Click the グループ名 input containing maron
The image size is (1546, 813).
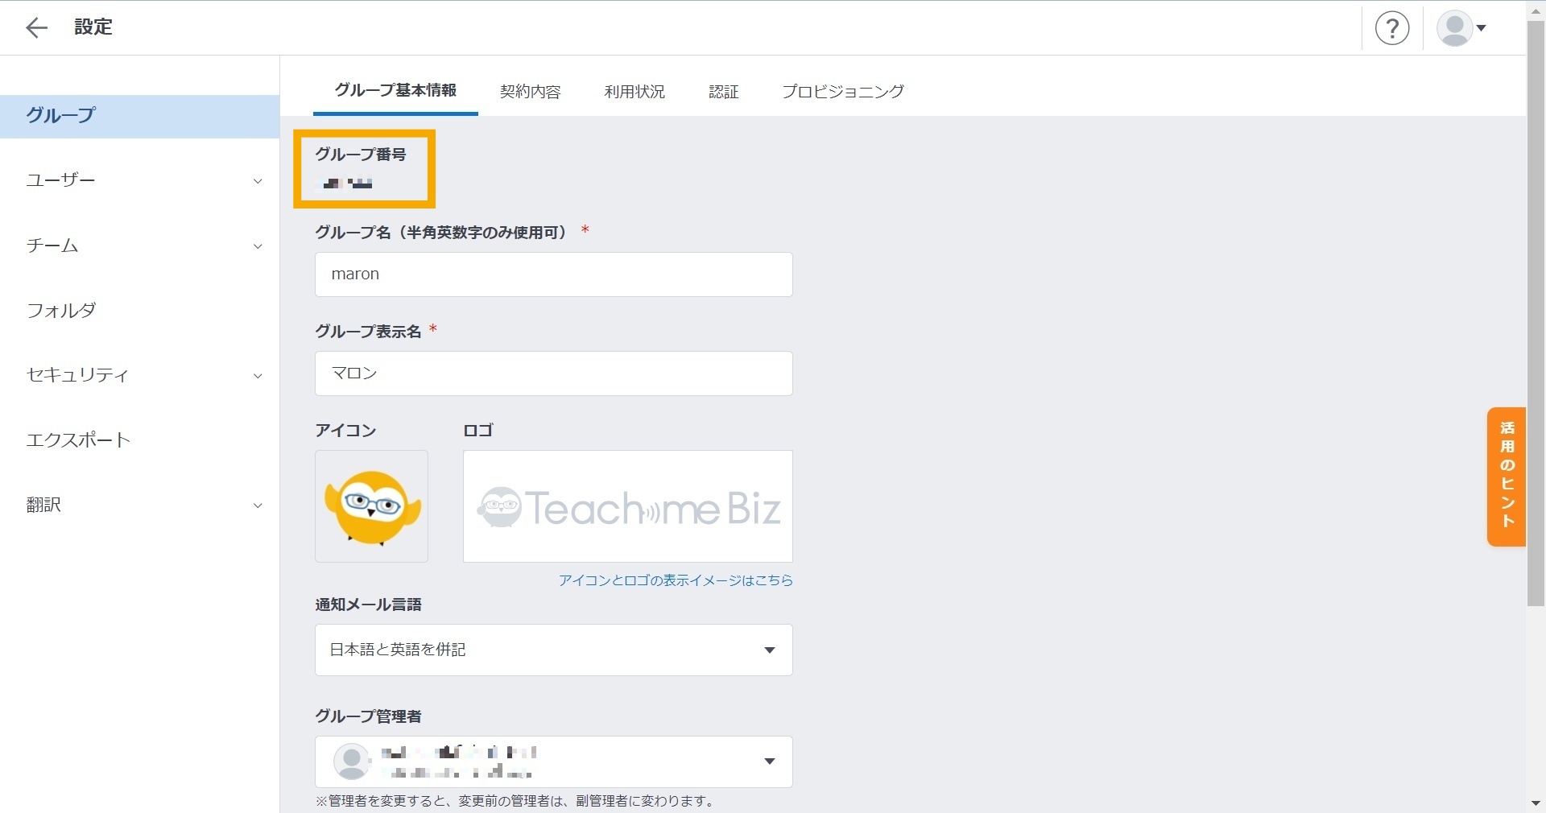(x=553, y=274)
